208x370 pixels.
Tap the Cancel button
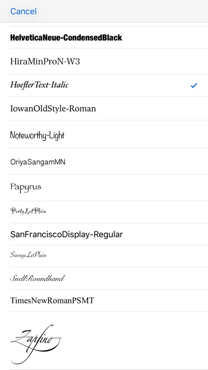[x=23, y=11]
